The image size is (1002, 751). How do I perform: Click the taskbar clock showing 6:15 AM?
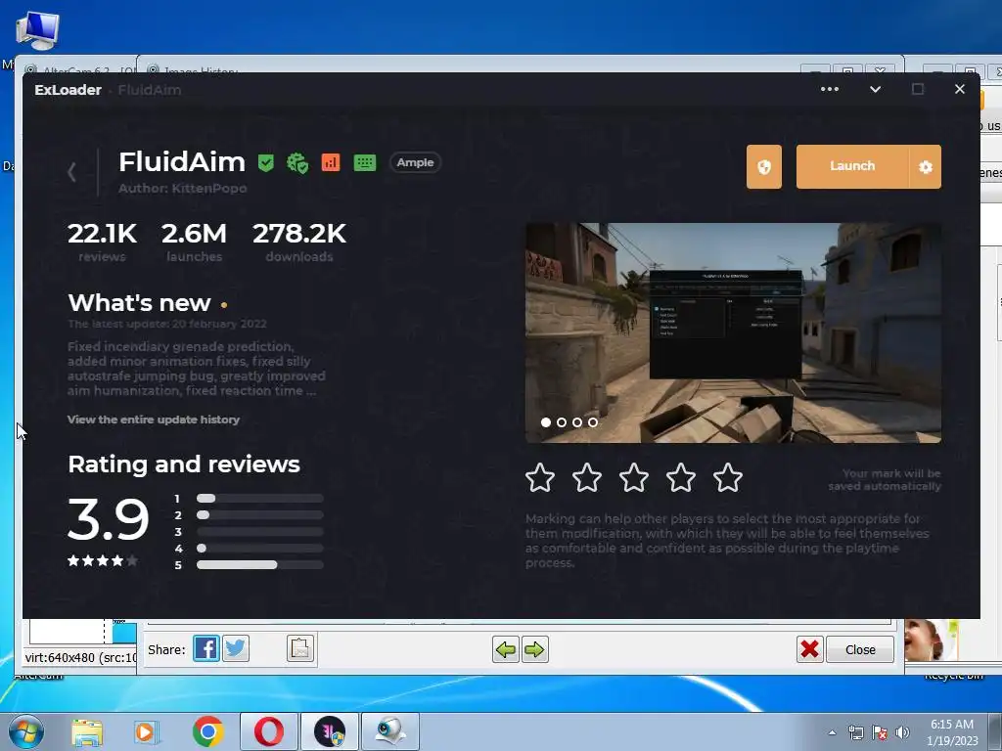tap(952, 732)
